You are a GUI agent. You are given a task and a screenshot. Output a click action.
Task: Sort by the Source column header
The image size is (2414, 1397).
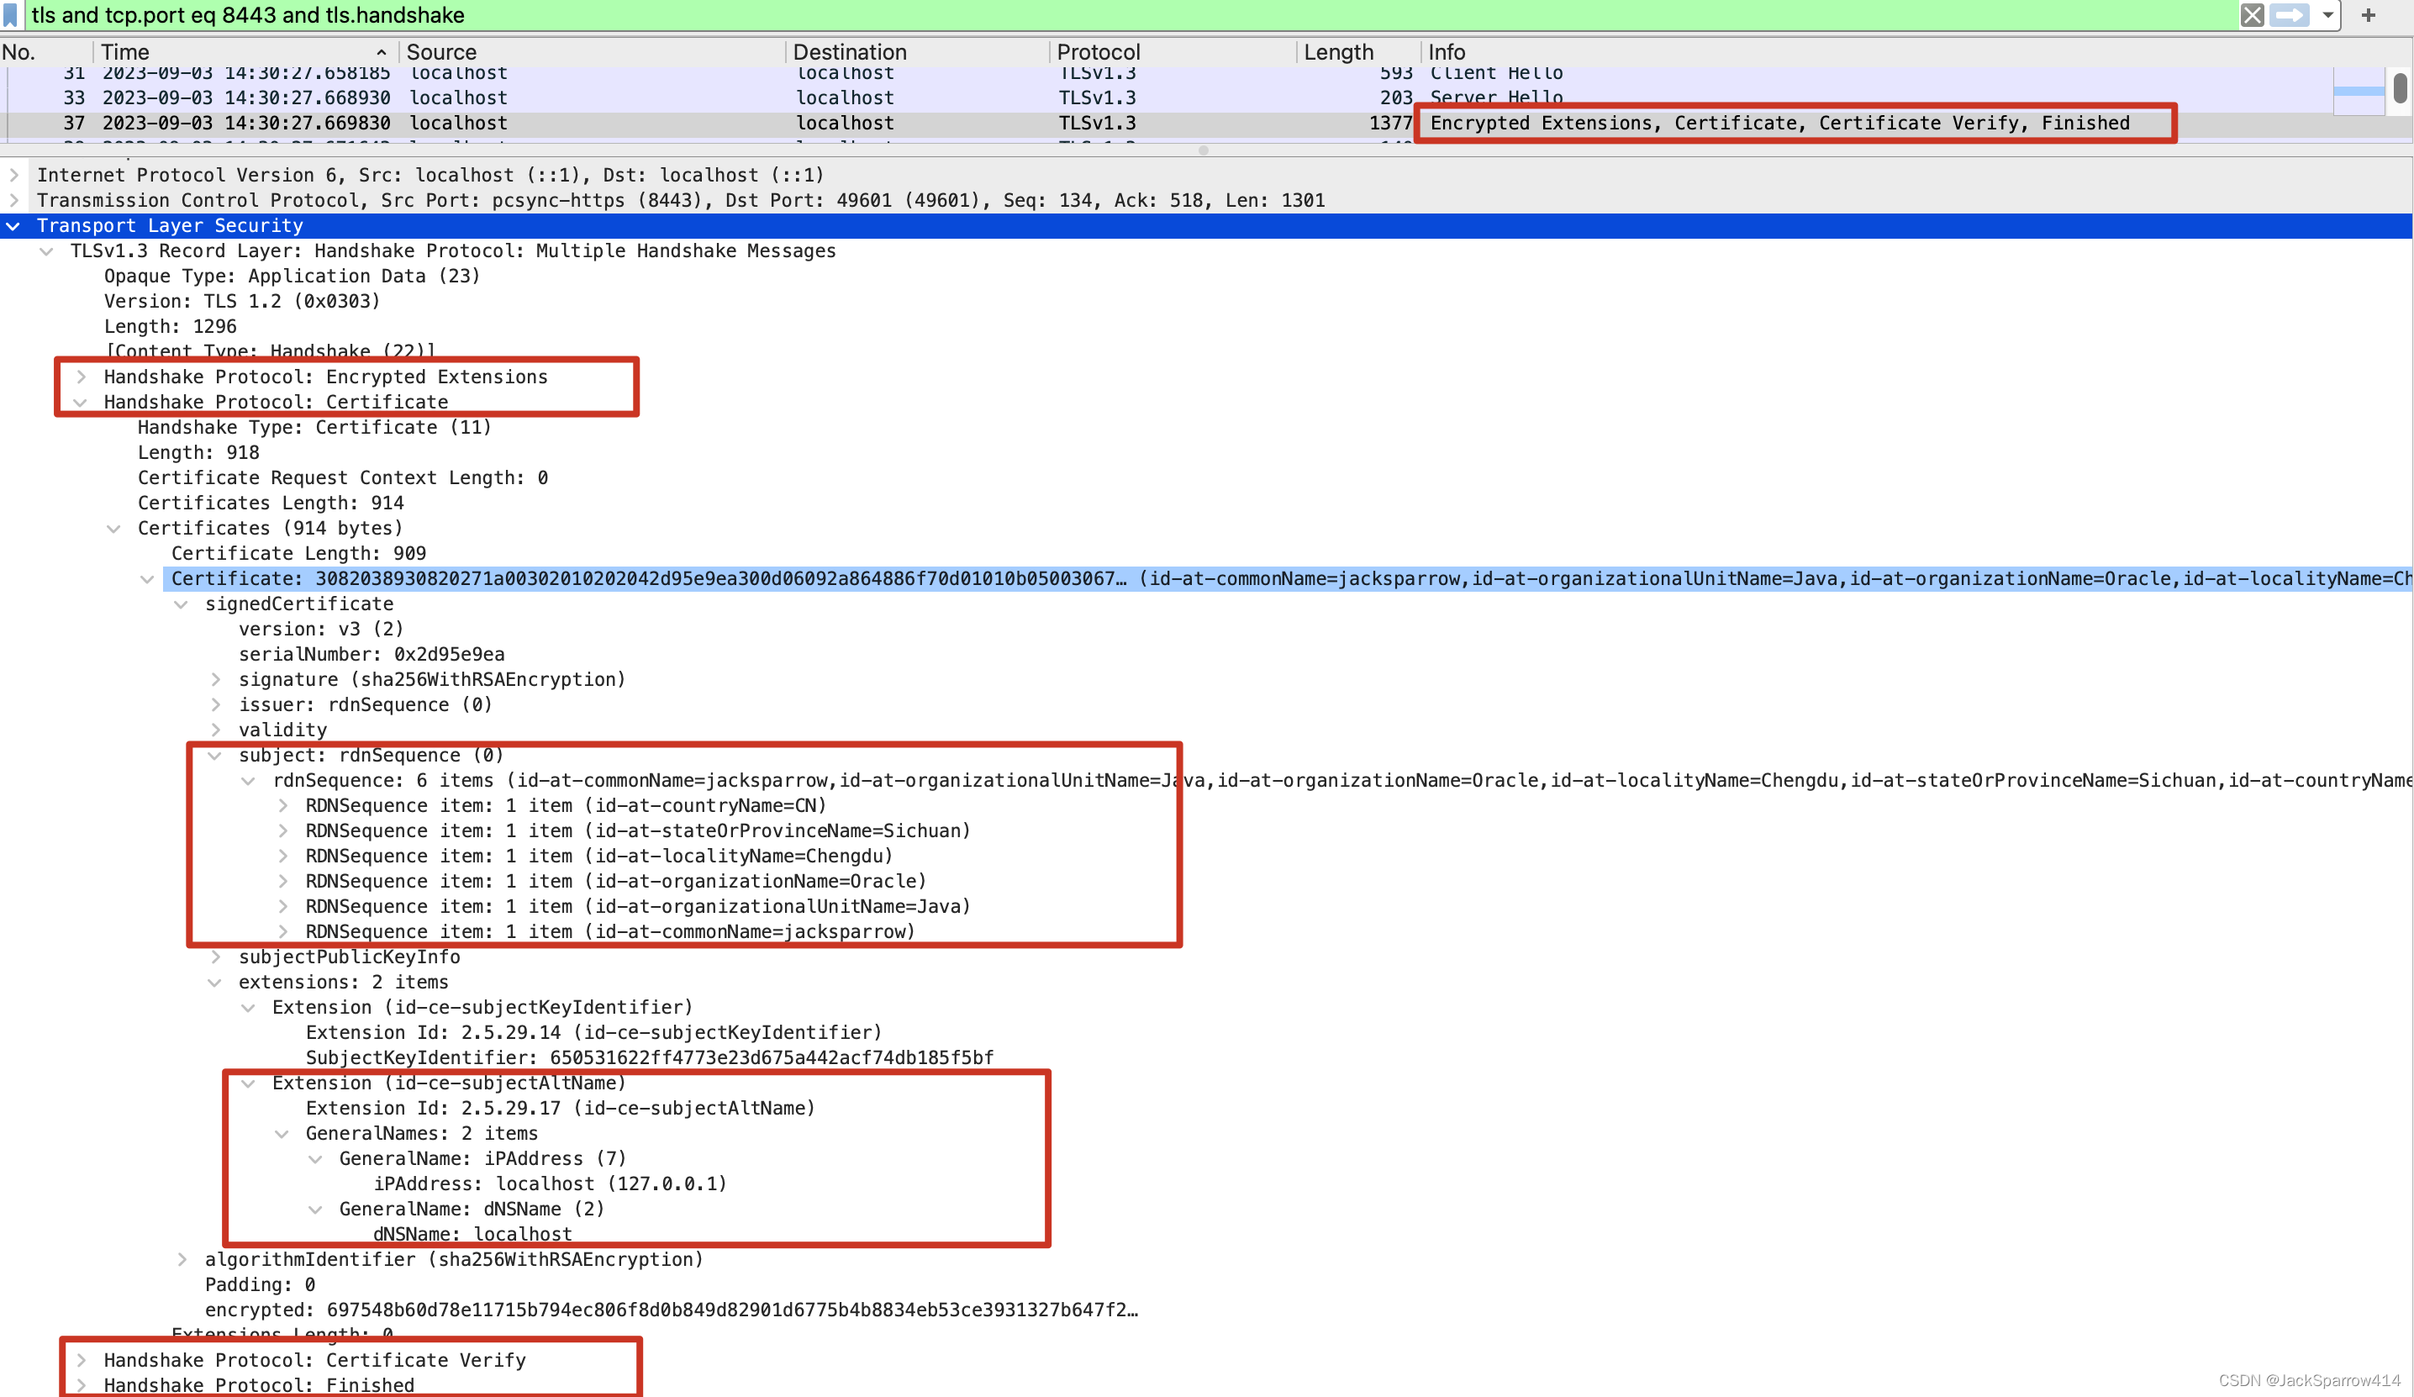coord(591,52)
